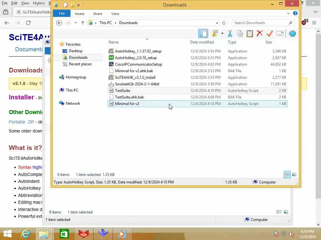Reload the browser page
This screenshot has height=240, width=321.
click(x=28, y=23)
